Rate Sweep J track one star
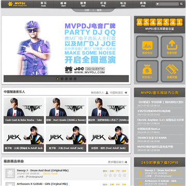The height and width of the screenshot is (186, 186). point(105,175)
